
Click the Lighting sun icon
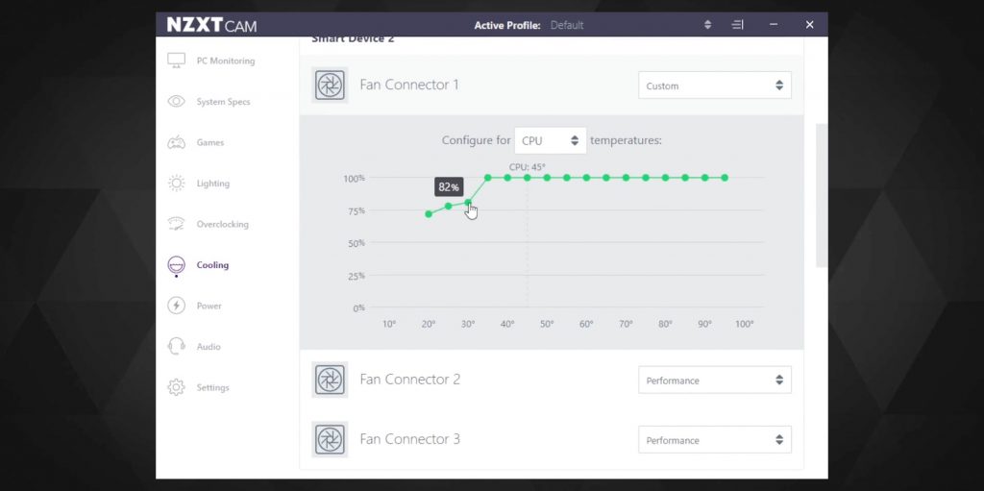177,184
